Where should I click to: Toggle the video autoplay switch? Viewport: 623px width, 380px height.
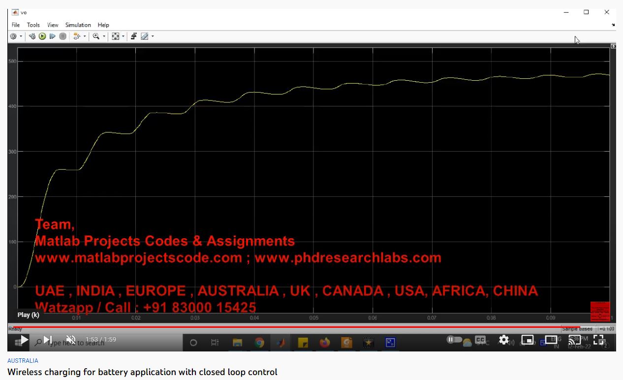coord(454,340)
